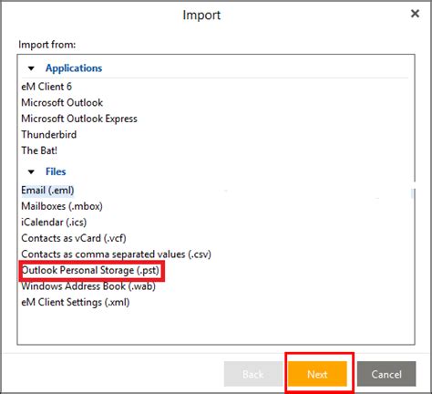Choose Microsoft Outlook Express
This screenshot has height=394, width=432.
[x=79, y=119]
